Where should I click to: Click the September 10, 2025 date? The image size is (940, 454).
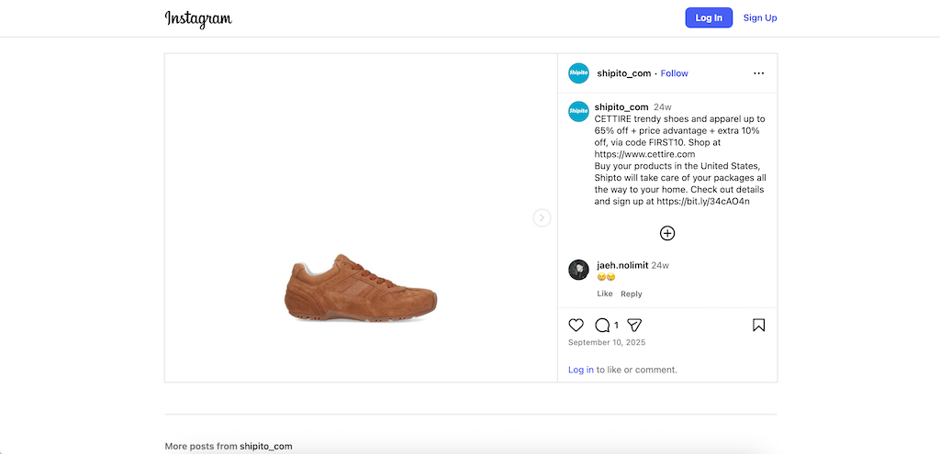point(607,343)
